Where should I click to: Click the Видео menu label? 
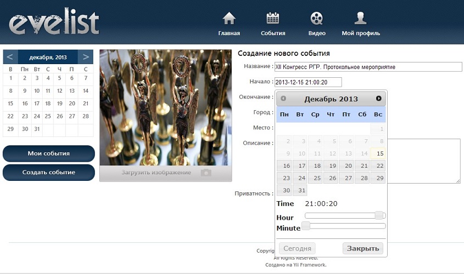pos(317,33)
